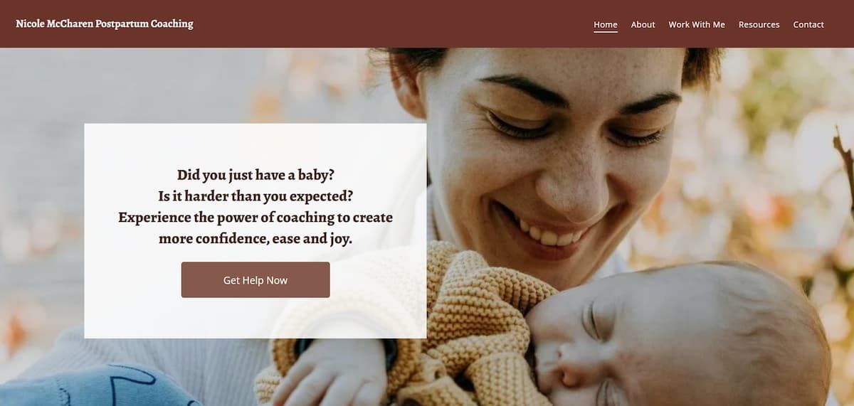Go to the About page
Image resolution: width=854 pixels, height=406 pixels.
coord(643,24)
